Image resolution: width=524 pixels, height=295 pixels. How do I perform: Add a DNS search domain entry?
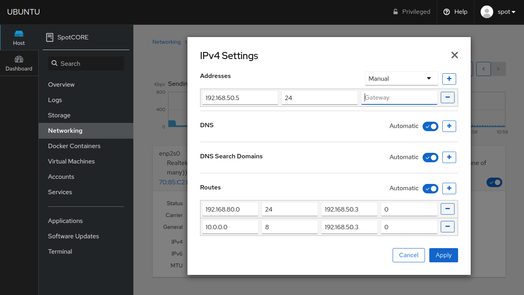[x=449, y=157]
